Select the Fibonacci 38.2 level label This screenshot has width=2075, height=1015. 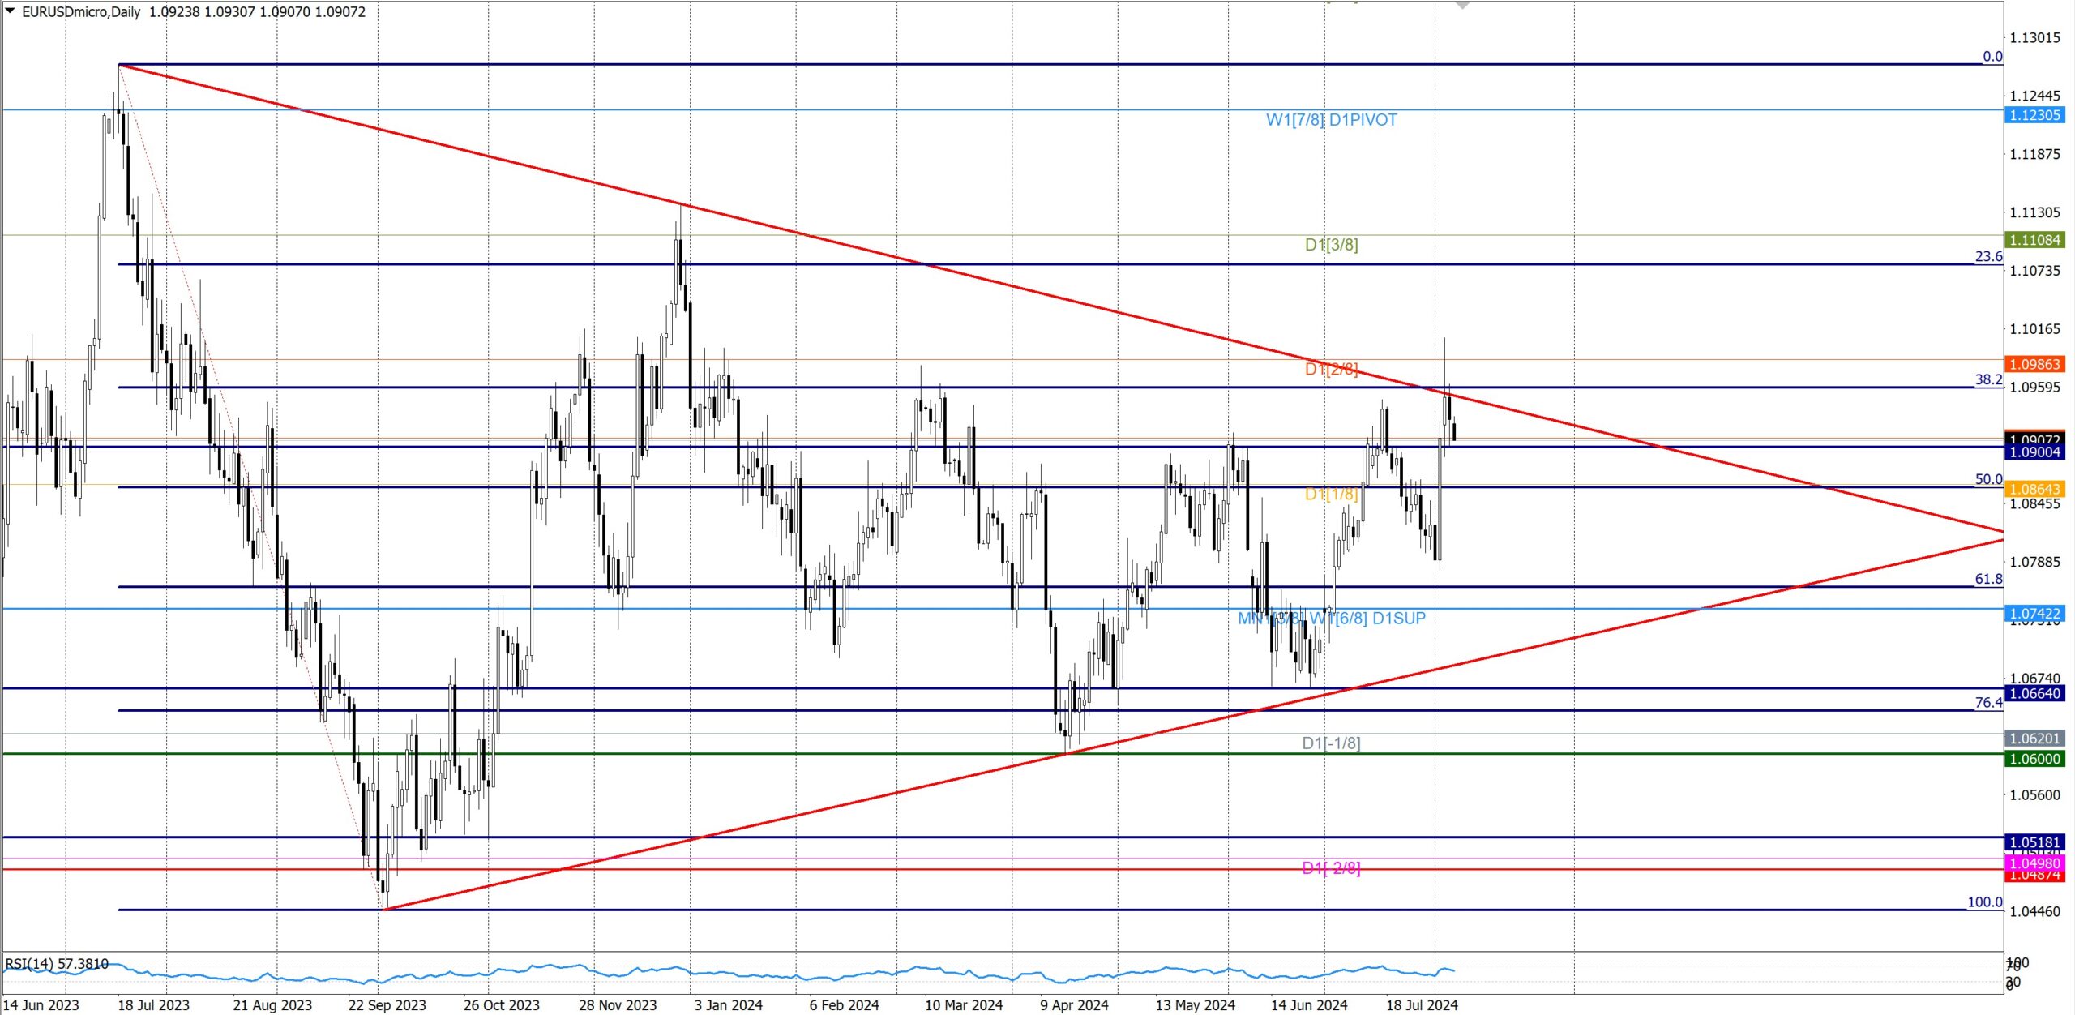point(1988,379)
